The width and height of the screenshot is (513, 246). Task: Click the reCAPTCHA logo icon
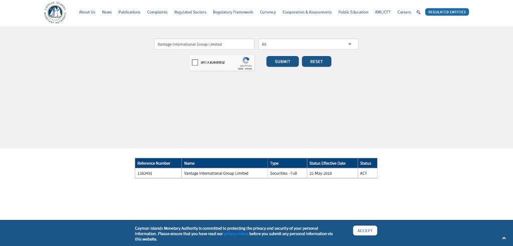tap(246, 60)
